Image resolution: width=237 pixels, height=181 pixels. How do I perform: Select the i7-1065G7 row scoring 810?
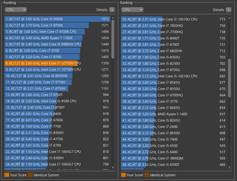(x=58, y=152)
